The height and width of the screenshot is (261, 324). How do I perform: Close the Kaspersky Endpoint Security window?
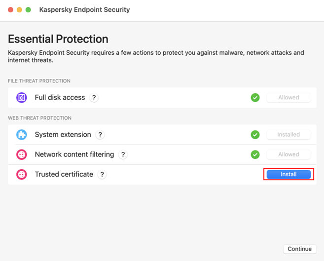tap(11, 10)
